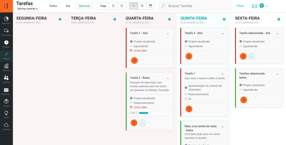Screen dimensions: 286x145
Task: Go to Projetos in the sidebar
Action: click(6, 44)
